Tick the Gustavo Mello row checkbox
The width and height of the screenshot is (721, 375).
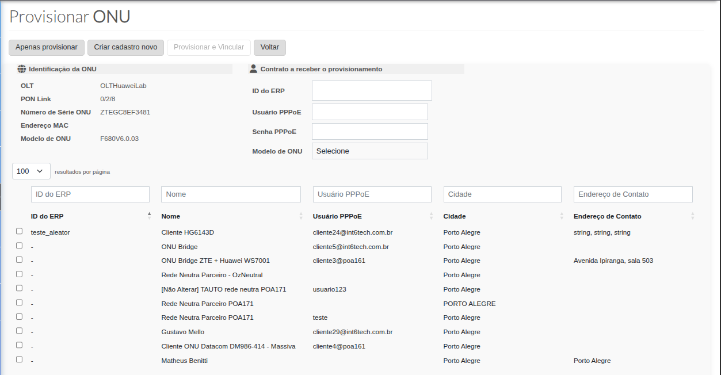point(20,331)
